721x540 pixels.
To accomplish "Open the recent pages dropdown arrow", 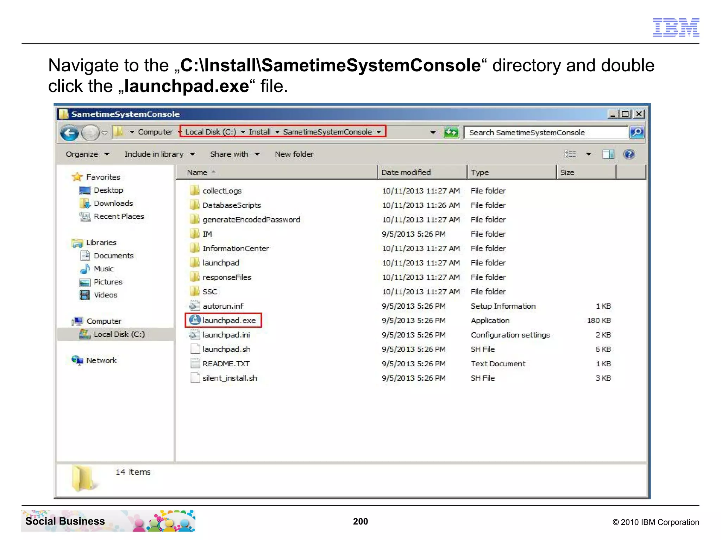I will pyautogui.click(x=105, y=133).
